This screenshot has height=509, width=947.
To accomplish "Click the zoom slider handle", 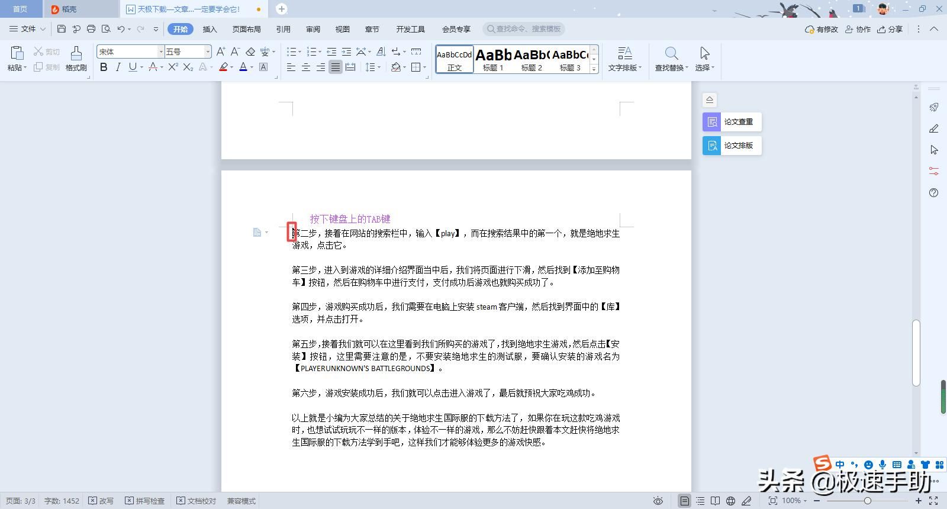I will pyautogui.click(x=867, y=501).
